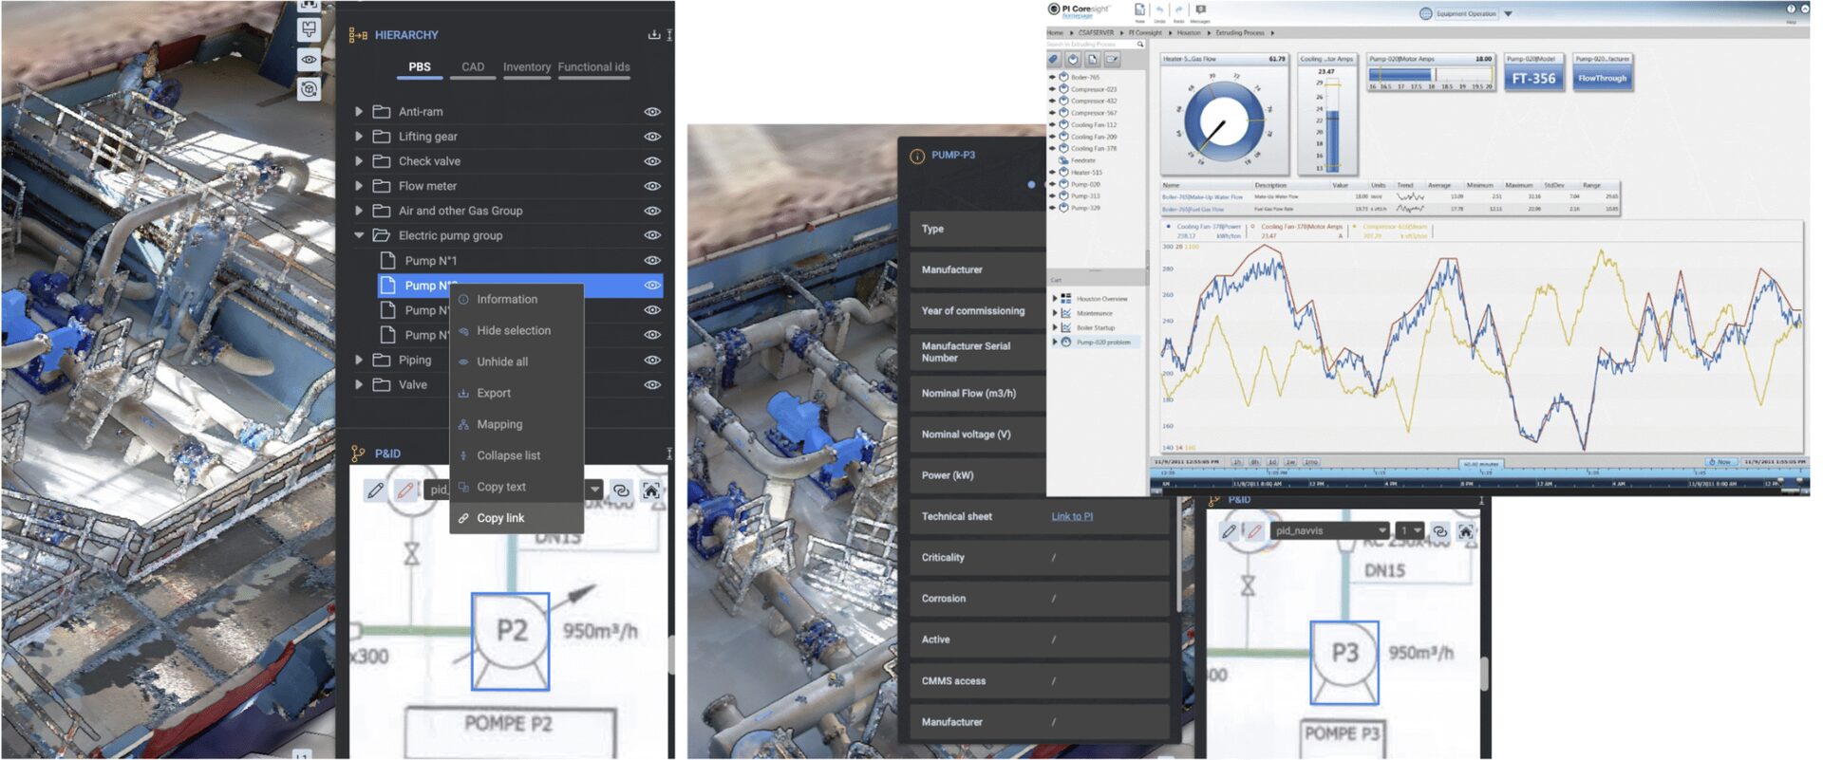
Task: Click the link icon in right P&ID toolbar
Action: tap(1439, 531)
